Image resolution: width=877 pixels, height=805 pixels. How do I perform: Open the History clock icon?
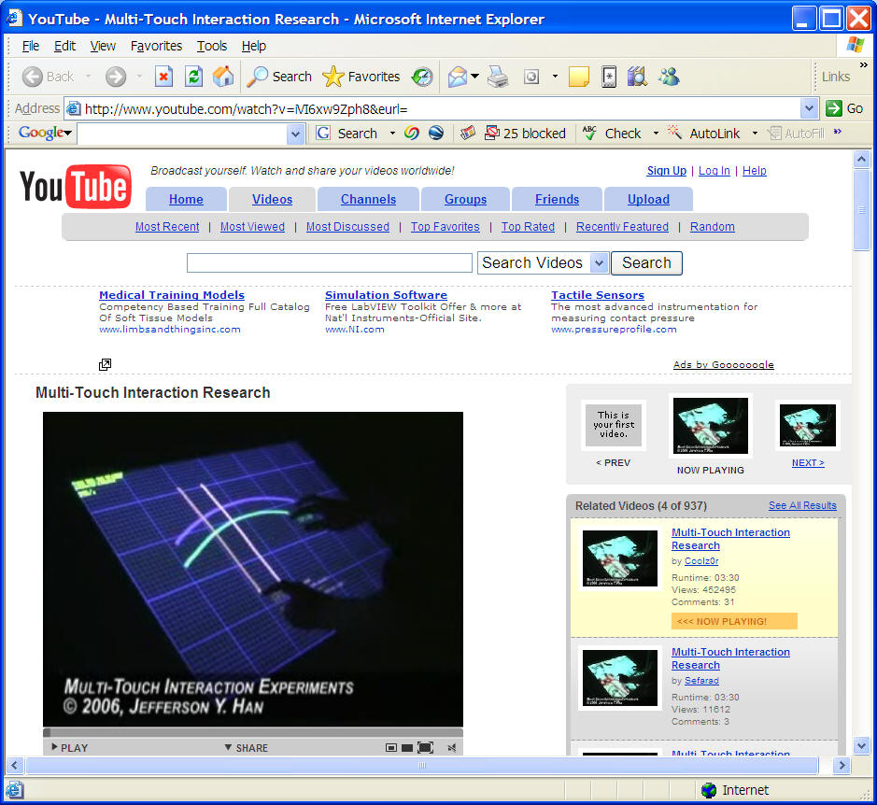pyautogui.click(x=422, y=76)
